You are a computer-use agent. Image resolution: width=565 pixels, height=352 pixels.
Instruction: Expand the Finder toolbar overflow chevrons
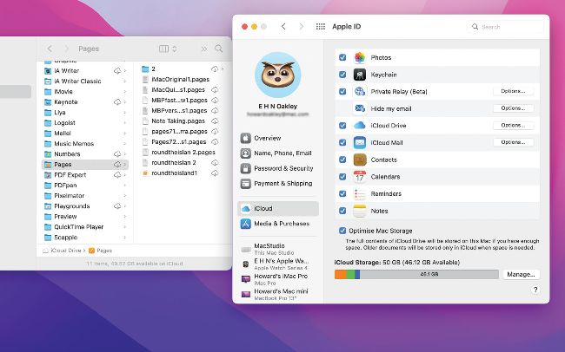203,49
